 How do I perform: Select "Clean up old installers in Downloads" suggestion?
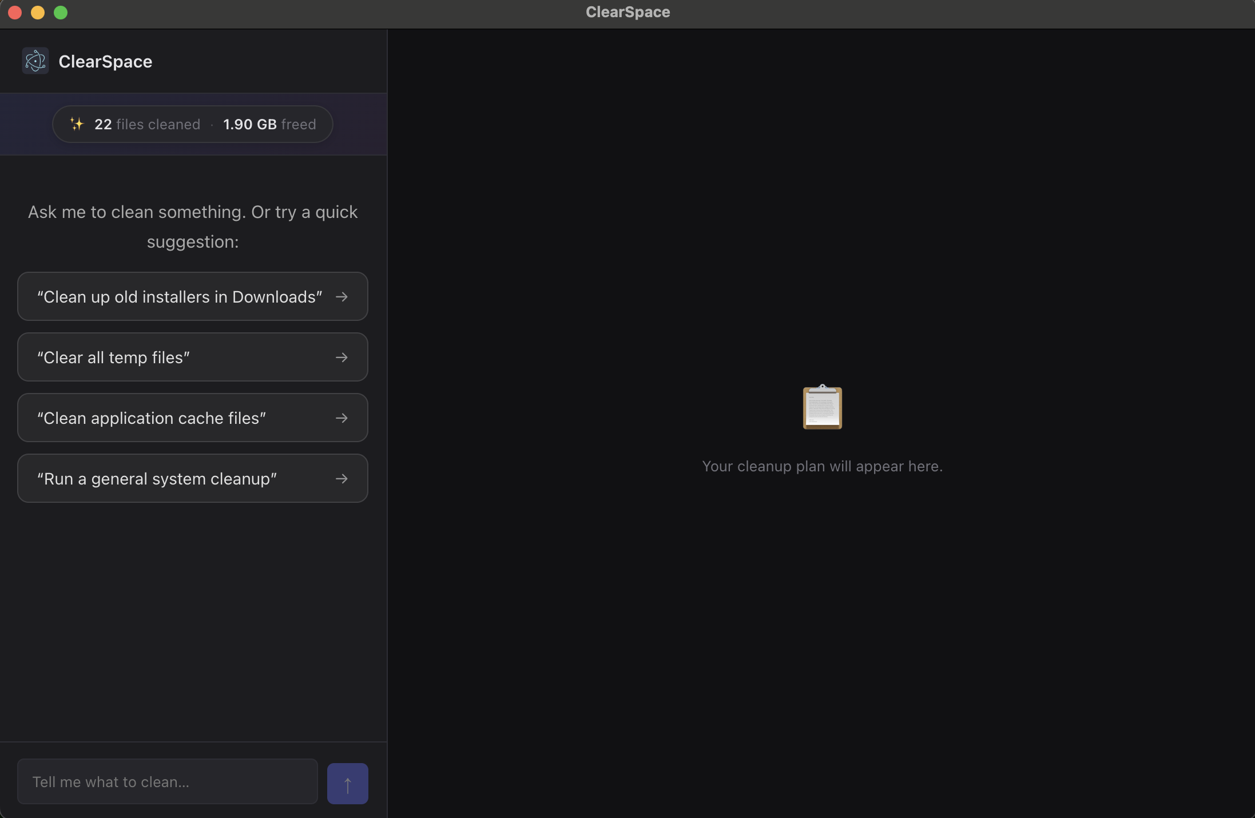point(193,296)
